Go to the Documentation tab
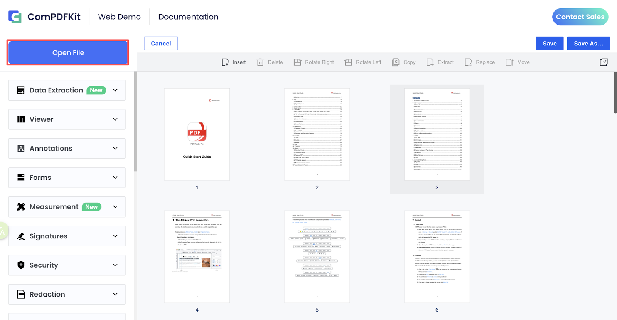This screenshot has height=320, width=617. [188, 17]
